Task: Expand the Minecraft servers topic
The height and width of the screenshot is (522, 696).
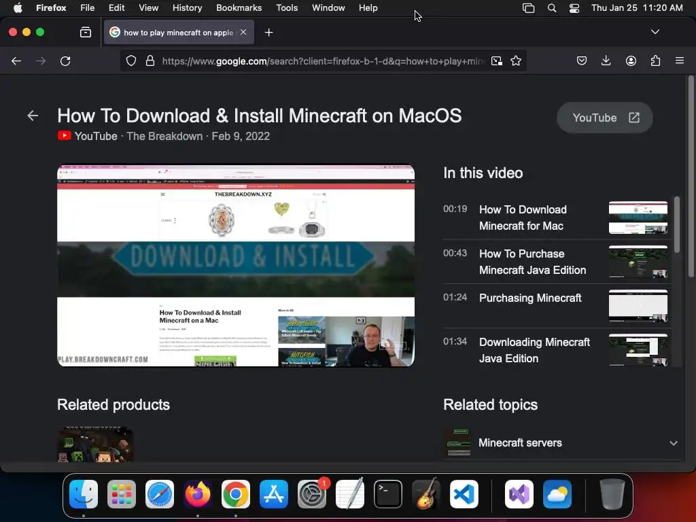Action: point(560,443)
